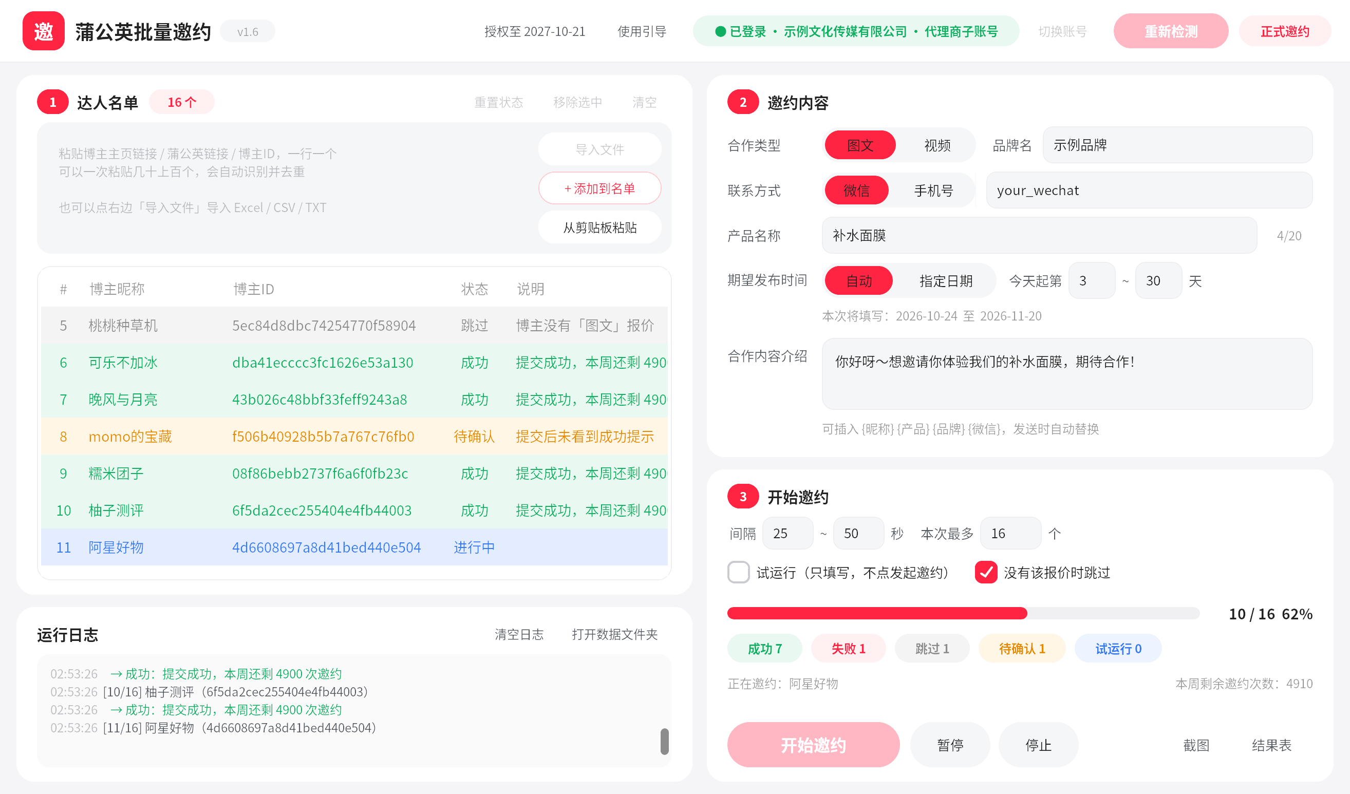Select 视频 cooperation type
This screenshot has width=1350, height=794.
[937, 145]
